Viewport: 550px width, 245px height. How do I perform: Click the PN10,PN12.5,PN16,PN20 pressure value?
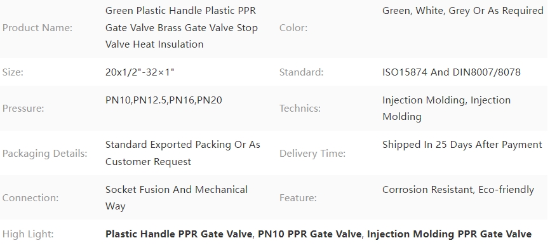click(164, 100)
